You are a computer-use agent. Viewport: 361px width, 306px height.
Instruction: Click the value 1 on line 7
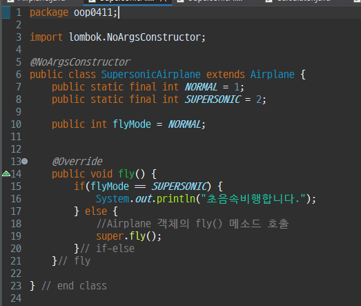pyautogui.click(x=237, y=87)
